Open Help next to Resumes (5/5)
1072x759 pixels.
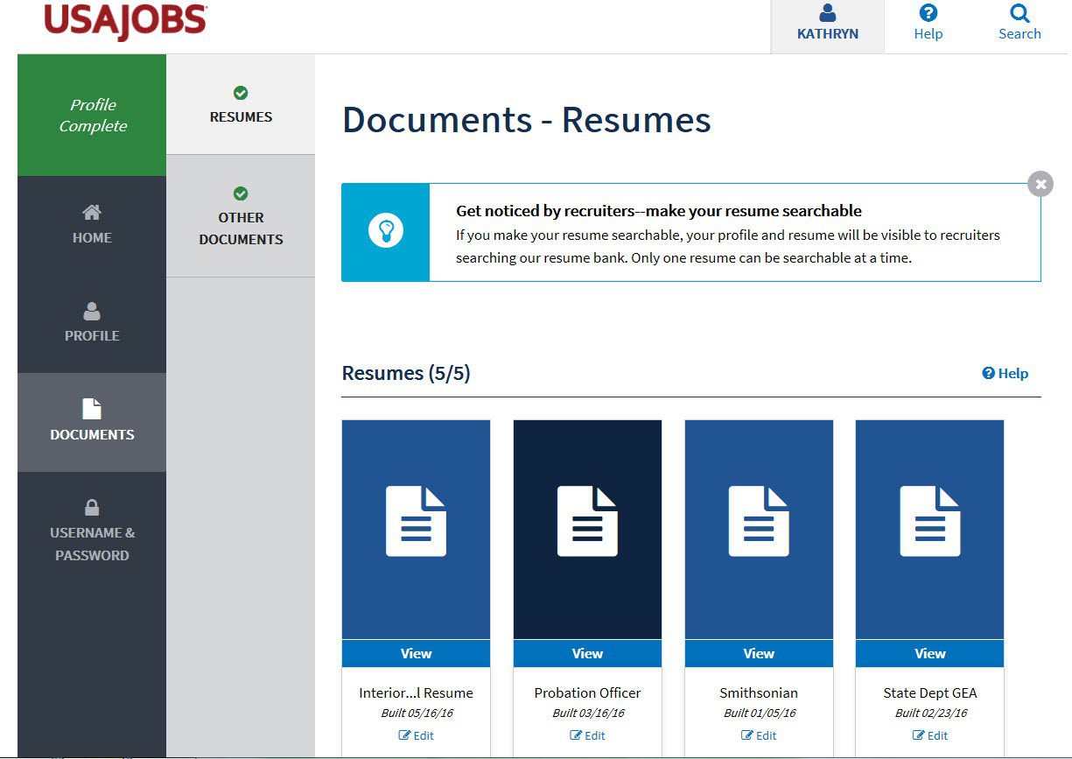click(1005, 373)
